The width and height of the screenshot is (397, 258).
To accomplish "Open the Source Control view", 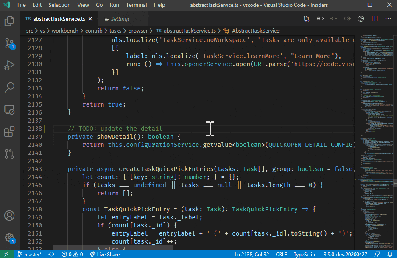I will pyautogui.click(x=9, y=43).
